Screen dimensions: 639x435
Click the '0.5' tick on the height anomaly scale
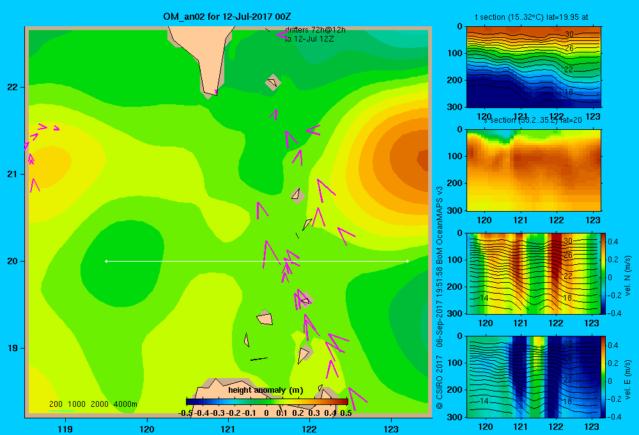tap(346, 413)
